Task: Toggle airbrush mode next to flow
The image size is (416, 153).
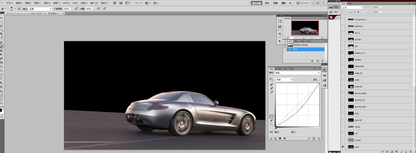Action: (99, 9)
